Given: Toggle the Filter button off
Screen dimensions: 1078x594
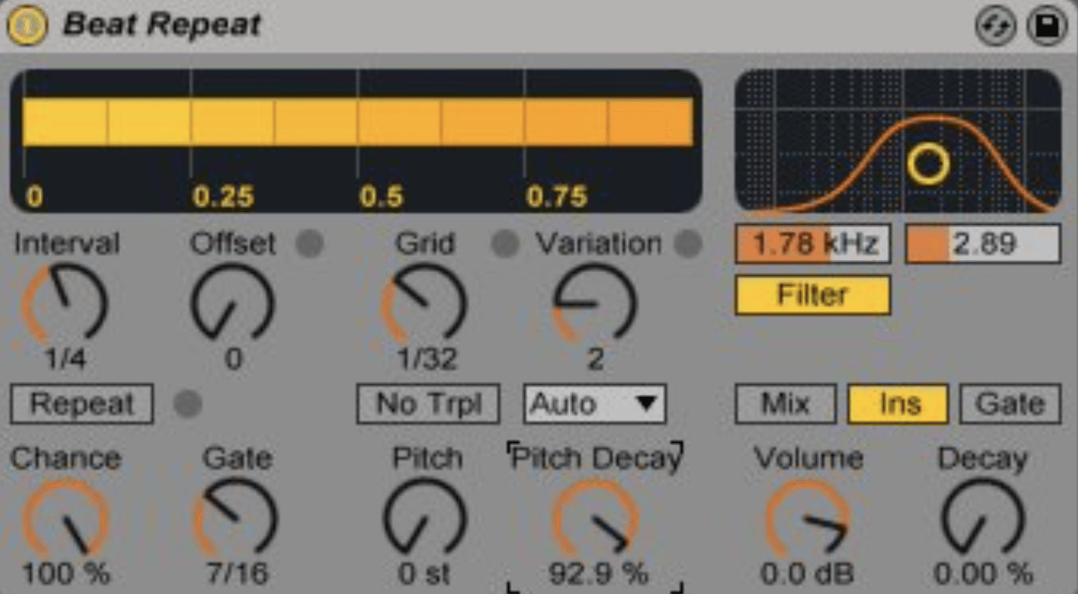Looking at the screenshot, I should pyautogui.click(x=813, y=295).
